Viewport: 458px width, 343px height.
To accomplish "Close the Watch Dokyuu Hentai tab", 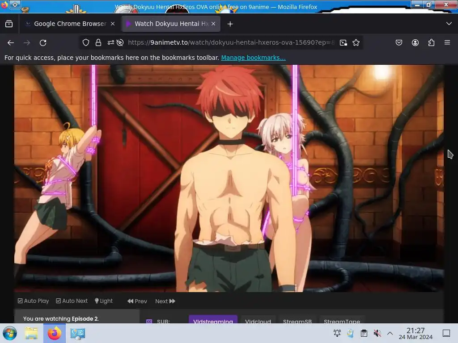I will (x=213, y=24).
